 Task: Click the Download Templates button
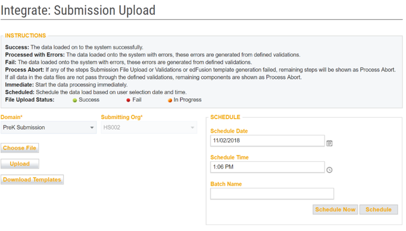32,179
